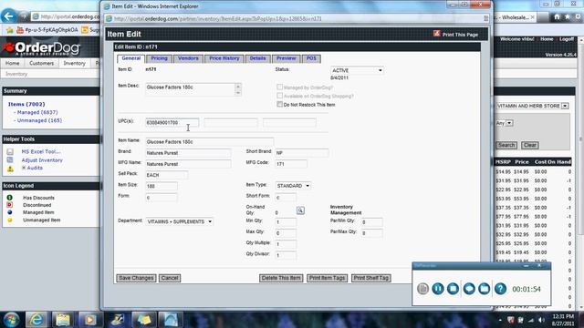Click the Item Desc scroll down arrow

pos(238,93)
